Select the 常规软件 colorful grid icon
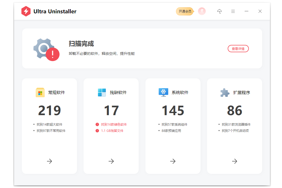Image resolution: width=282 pixels, height=188 pixels. 40,92
